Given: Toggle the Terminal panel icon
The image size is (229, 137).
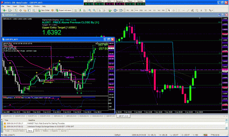Looking at the screenshot, I should pos(29,10).
